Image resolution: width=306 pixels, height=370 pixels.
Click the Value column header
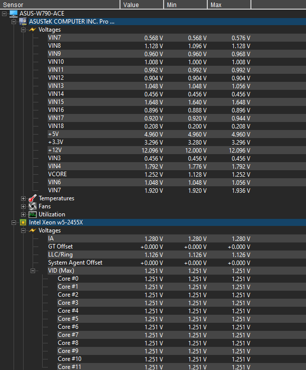[142, 5]
